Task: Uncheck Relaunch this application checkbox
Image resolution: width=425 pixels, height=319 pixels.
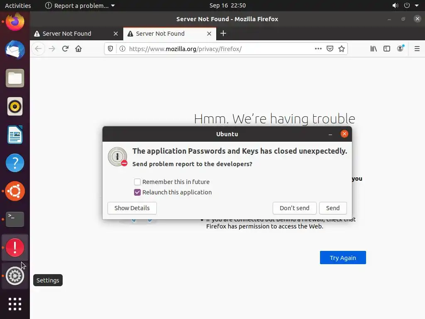Action: pyautogui.click(x=137, y=192)
